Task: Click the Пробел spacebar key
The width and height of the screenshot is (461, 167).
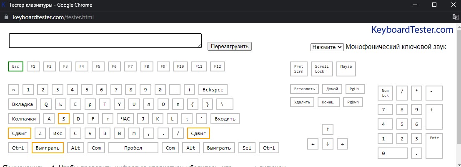Action: 133,147
